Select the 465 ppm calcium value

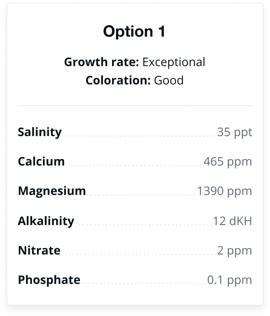[228, 162]
